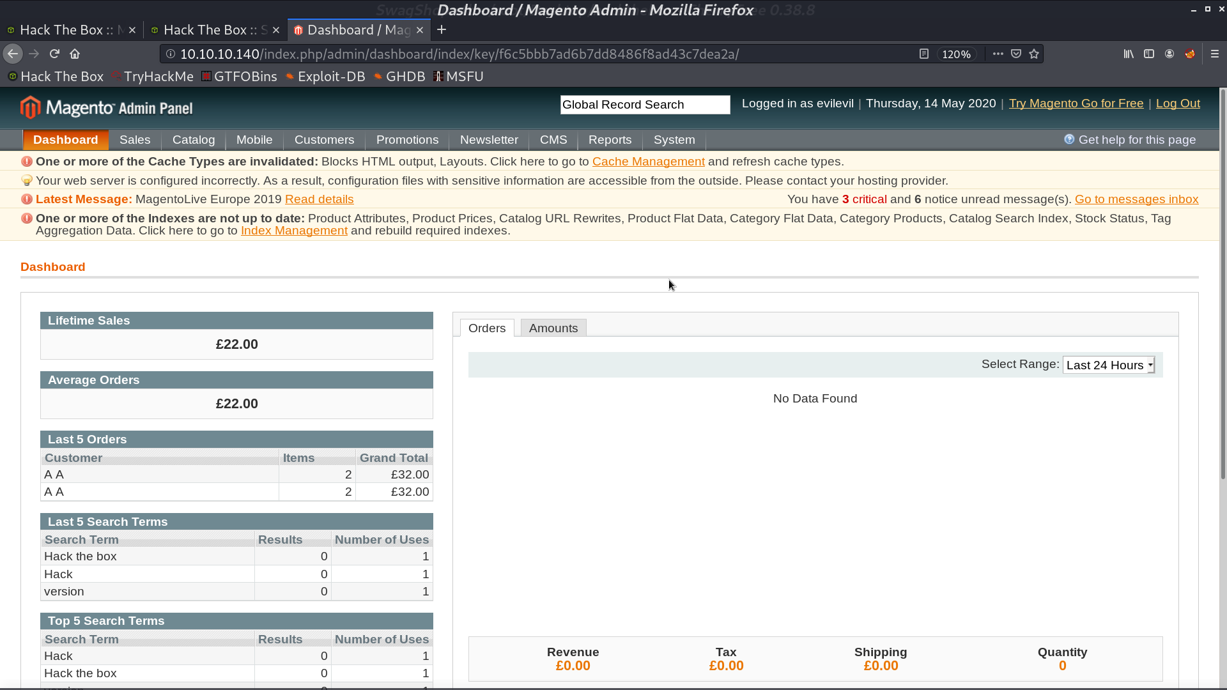Switch to second Hack The Box browser tab
The height and width of the screenshot is (690, 1227).
[215, 30]
